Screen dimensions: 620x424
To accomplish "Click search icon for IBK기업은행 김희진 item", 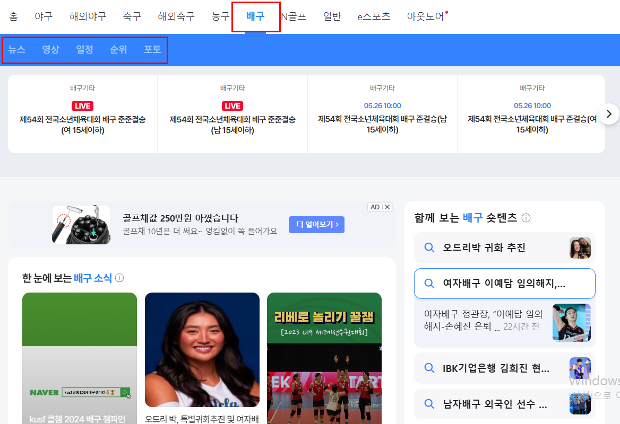I will (x=429, y=368).
